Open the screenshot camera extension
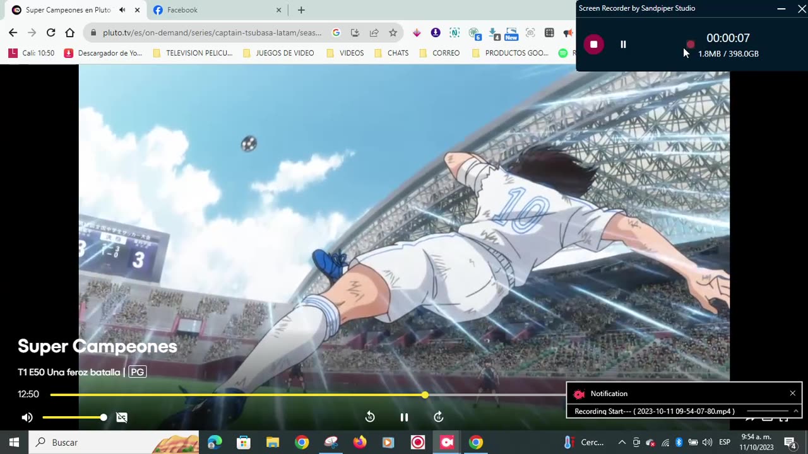Screen dimensions: 808x454 pyautogui.click(x=530, y=33)
